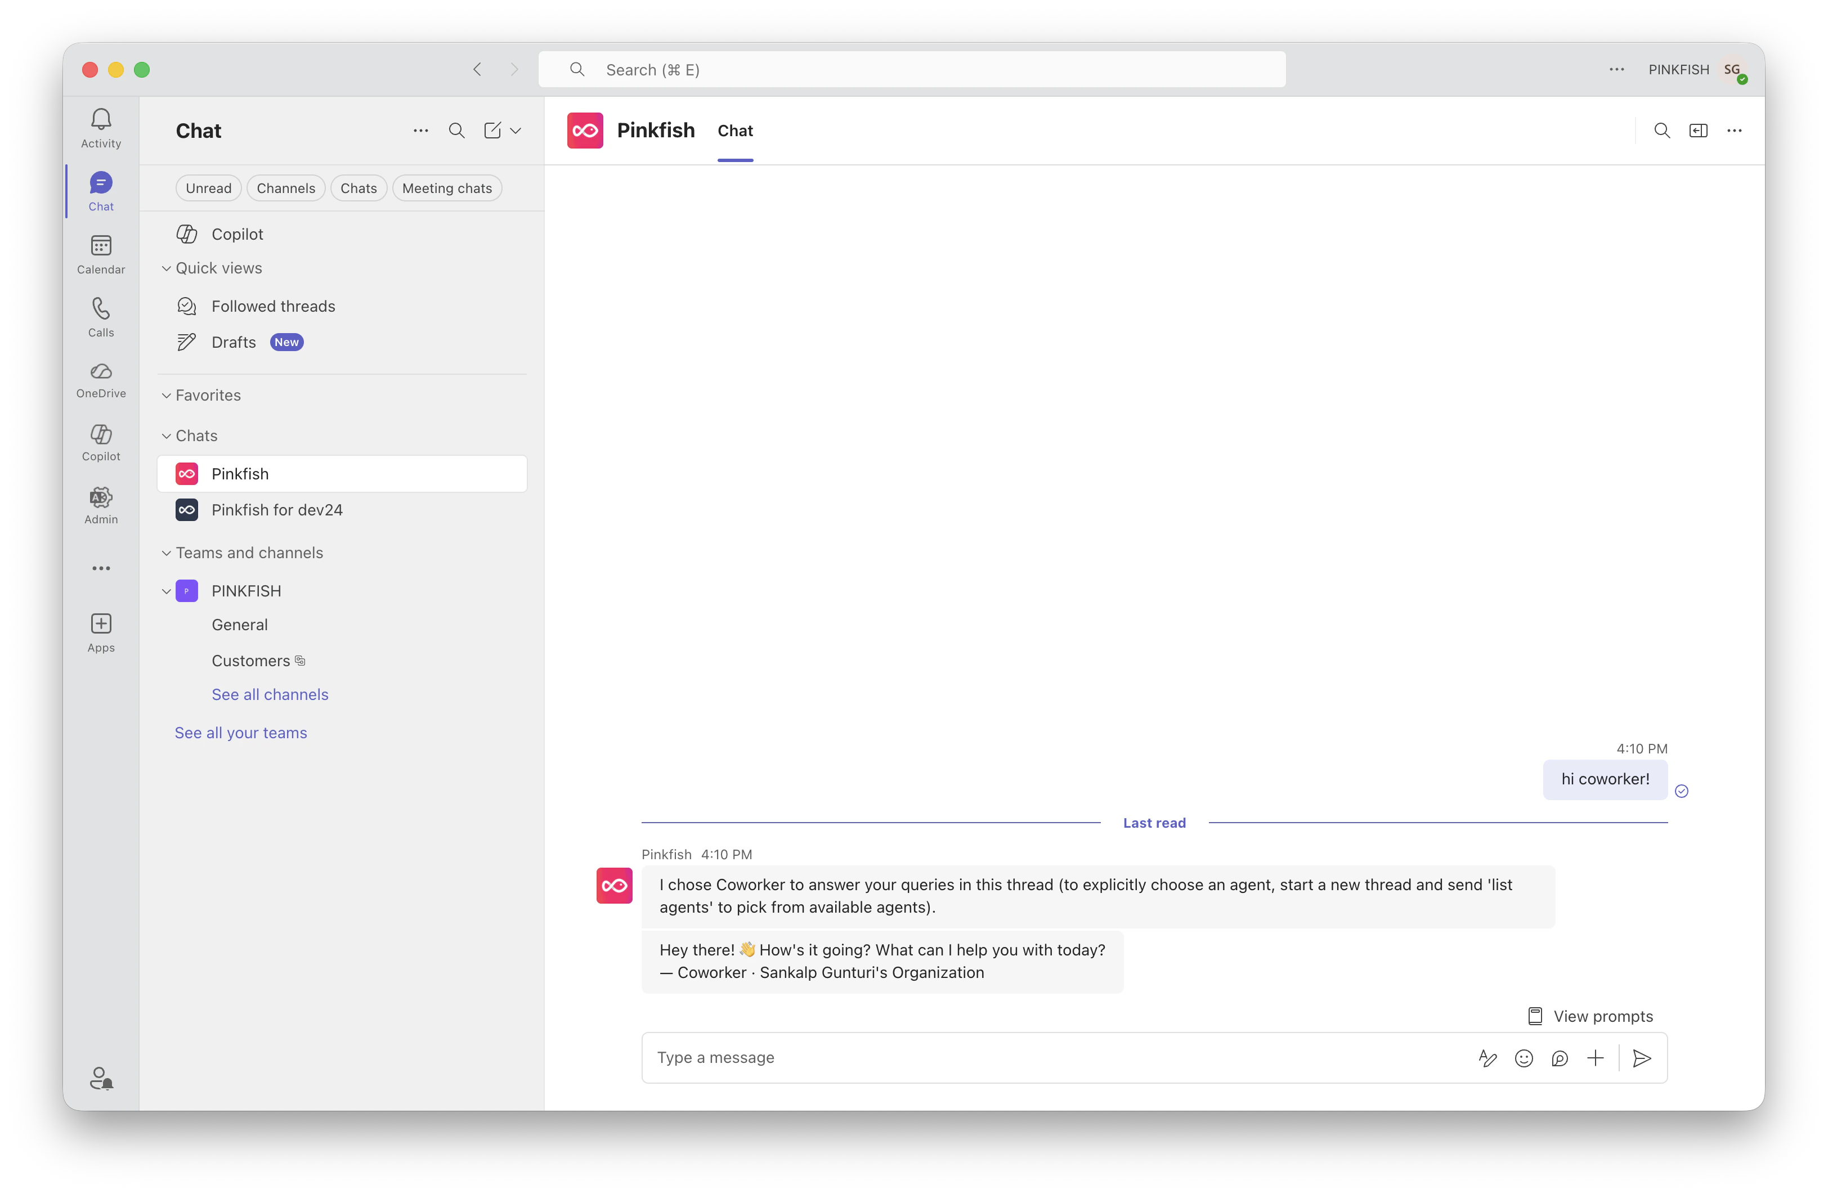Open the Activity icon in the app bar
Screen dimensions: 1828x1194
(x=101, y=128)
